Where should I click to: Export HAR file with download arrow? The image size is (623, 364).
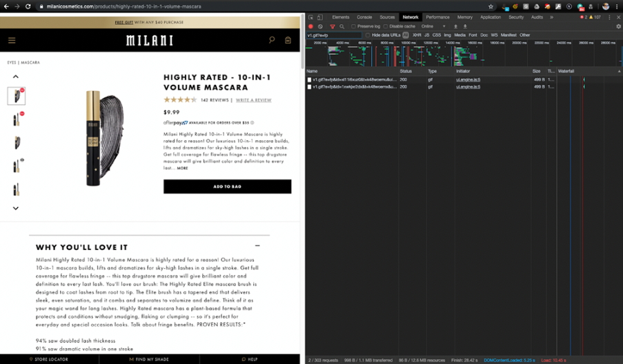coord(465,26)
